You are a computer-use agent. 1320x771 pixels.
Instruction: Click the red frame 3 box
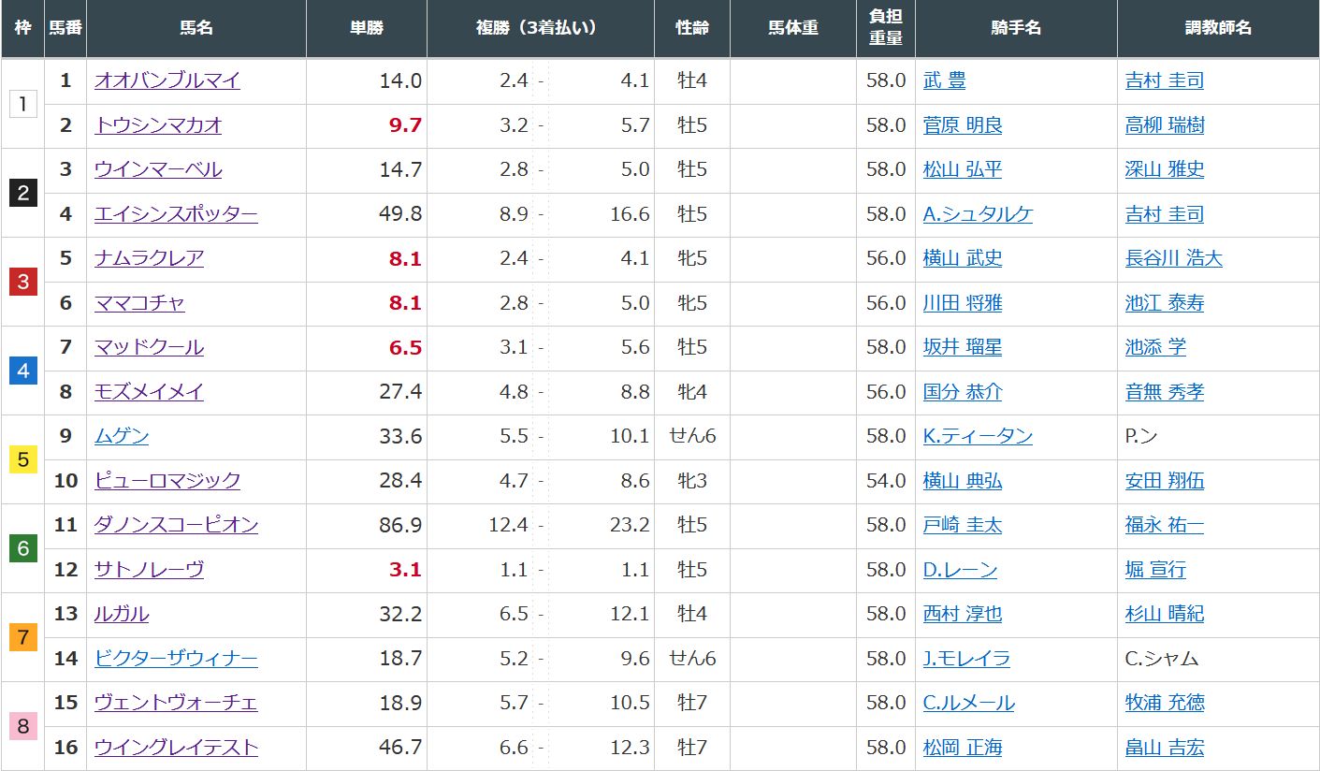coord(22,282)
